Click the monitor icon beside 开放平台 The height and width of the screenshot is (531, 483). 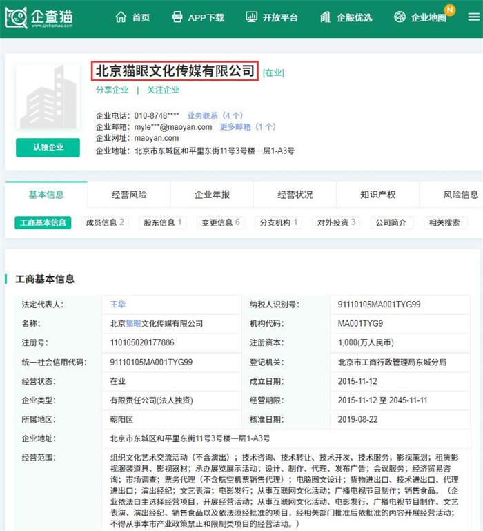[251, 17]
